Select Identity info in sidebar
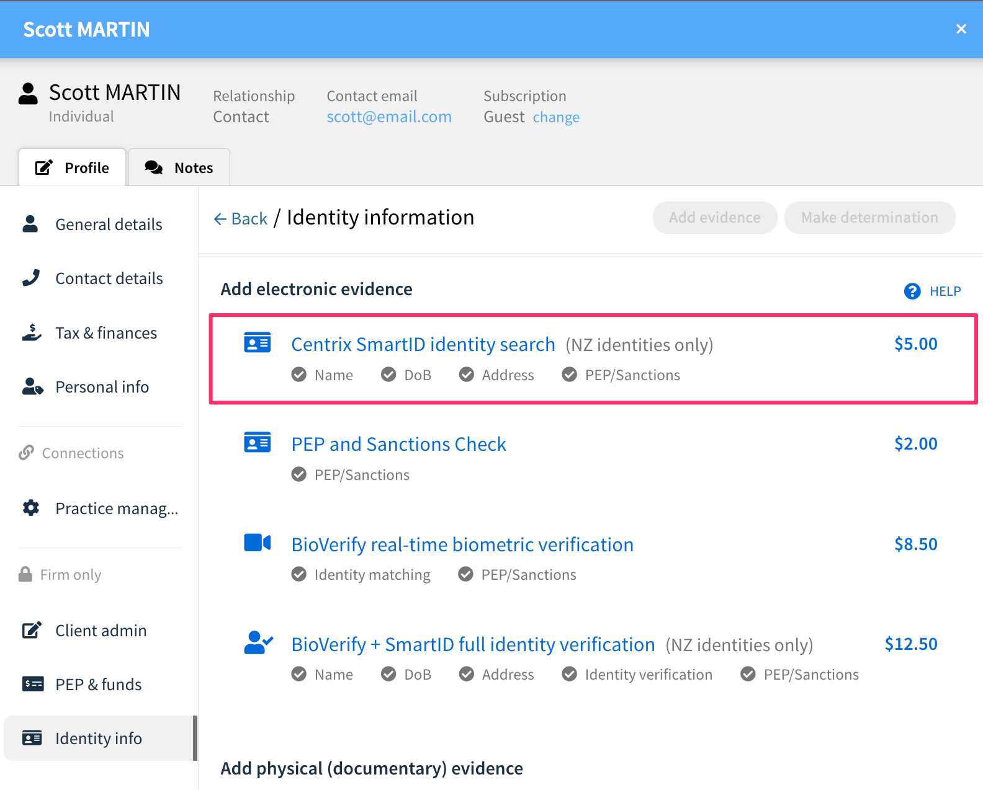 click(x=99, y=738)
